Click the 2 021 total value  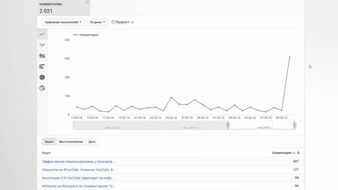(46, 11)
